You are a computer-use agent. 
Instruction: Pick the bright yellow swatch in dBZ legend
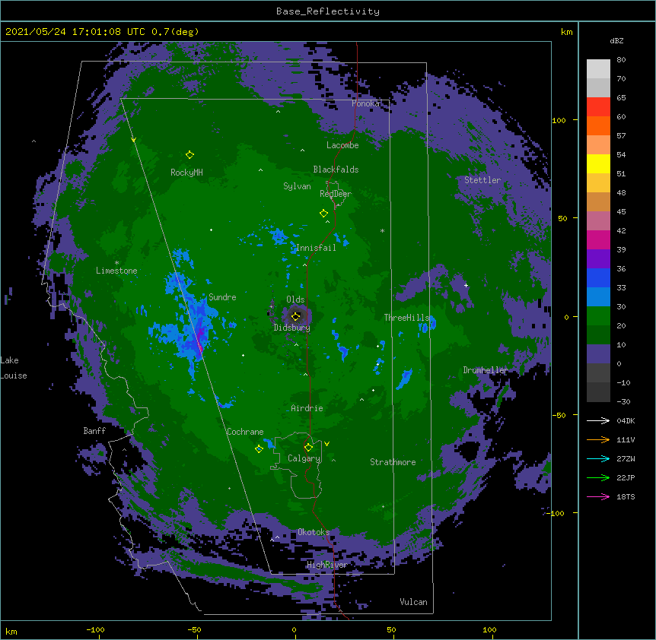point(598,163)
